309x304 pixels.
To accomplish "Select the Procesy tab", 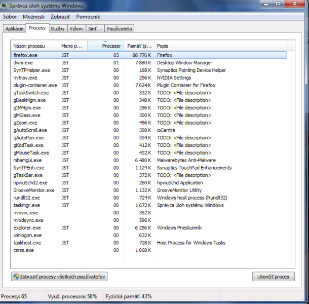I will (x=37, y=28).
